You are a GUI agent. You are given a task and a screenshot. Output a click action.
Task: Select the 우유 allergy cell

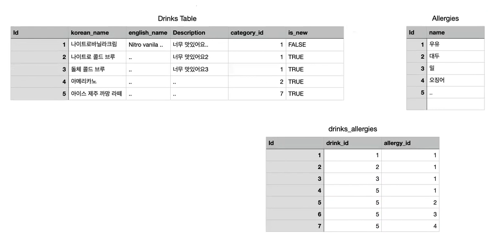point(455,45)
